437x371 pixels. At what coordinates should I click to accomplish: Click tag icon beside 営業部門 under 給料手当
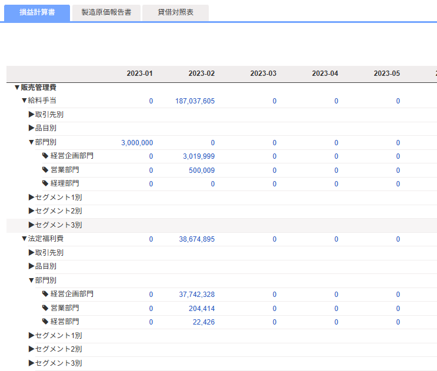tap(45, 169)
